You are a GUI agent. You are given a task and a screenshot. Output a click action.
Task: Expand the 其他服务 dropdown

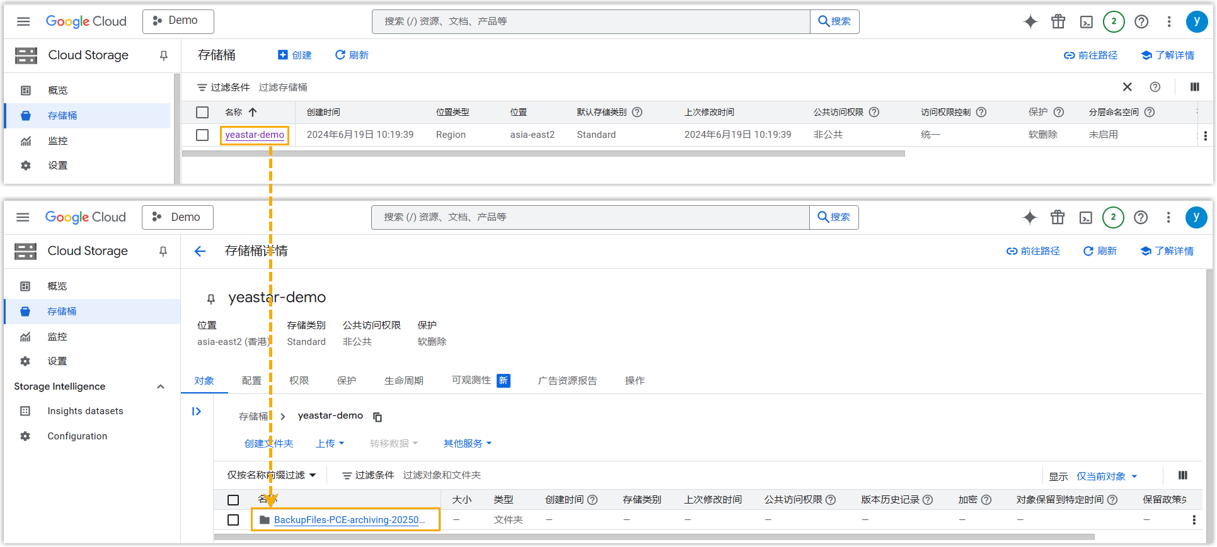(467, 444)
